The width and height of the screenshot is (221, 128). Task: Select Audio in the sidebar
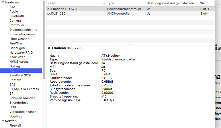pyautogui.click(x=14, y=11)
